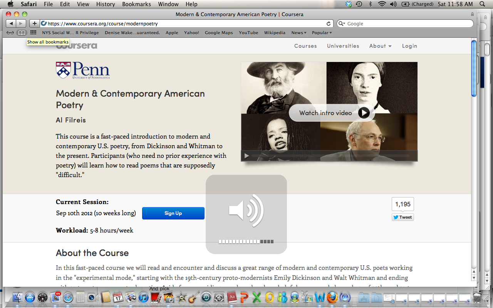
Task: Reload the page with the reload icon
Action: click(329, 23)
